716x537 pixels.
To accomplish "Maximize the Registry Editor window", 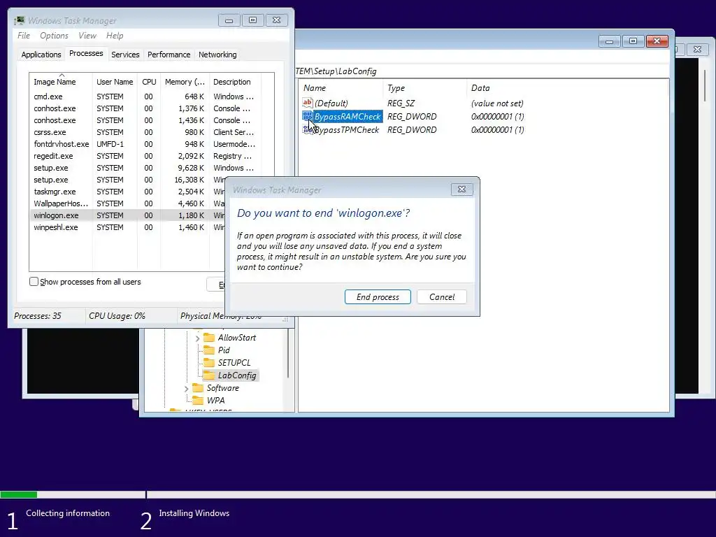I will point(633,41).
